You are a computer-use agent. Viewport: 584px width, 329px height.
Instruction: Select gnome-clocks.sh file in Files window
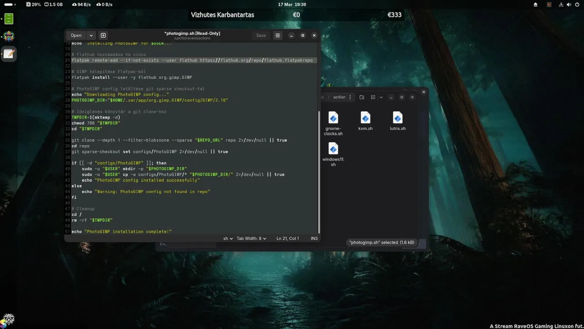point(333,123)
